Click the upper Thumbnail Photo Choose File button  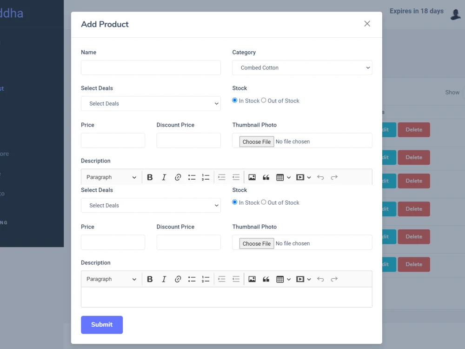coord(257,141)
